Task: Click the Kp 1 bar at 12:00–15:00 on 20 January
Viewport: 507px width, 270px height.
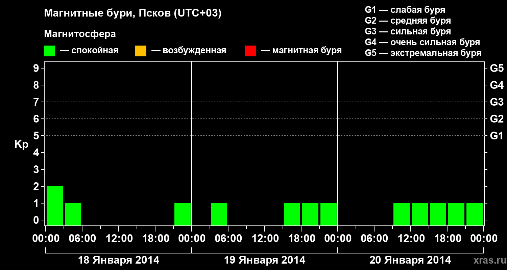Action: (x=420, y=214)
